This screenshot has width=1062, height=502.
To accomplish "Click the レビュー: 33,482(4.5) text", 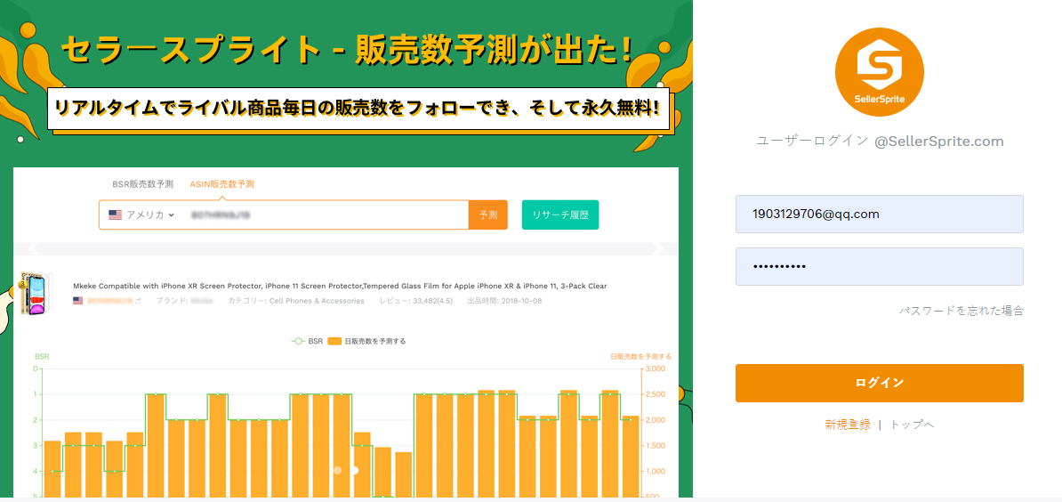I will (416, 300).
